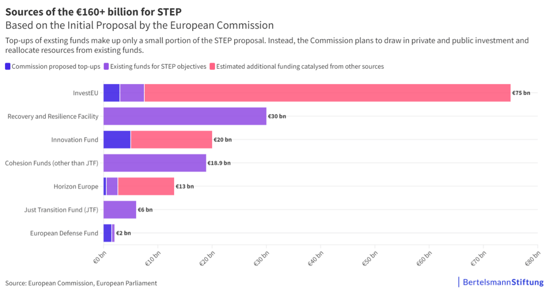Click the blue European Defense Fund bar segment
Image resolution: width=550 pixels, height=295 pixels.
coord(108,233)
